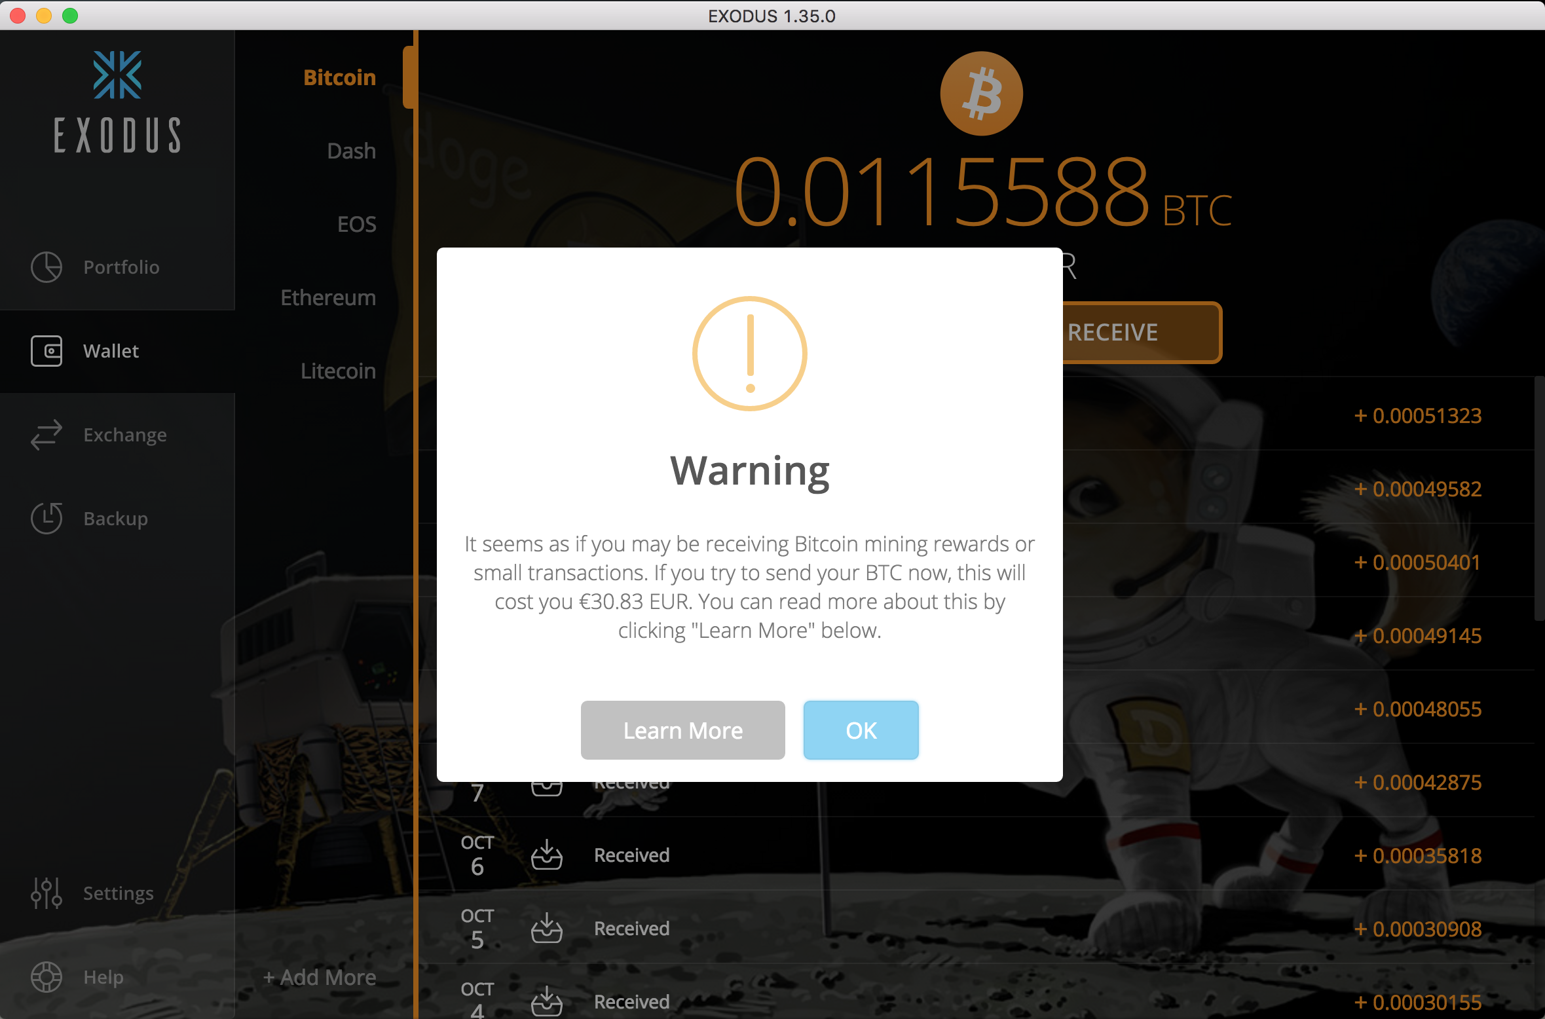
Task: Open Settings from the sidebar
Action: (118, 893)
